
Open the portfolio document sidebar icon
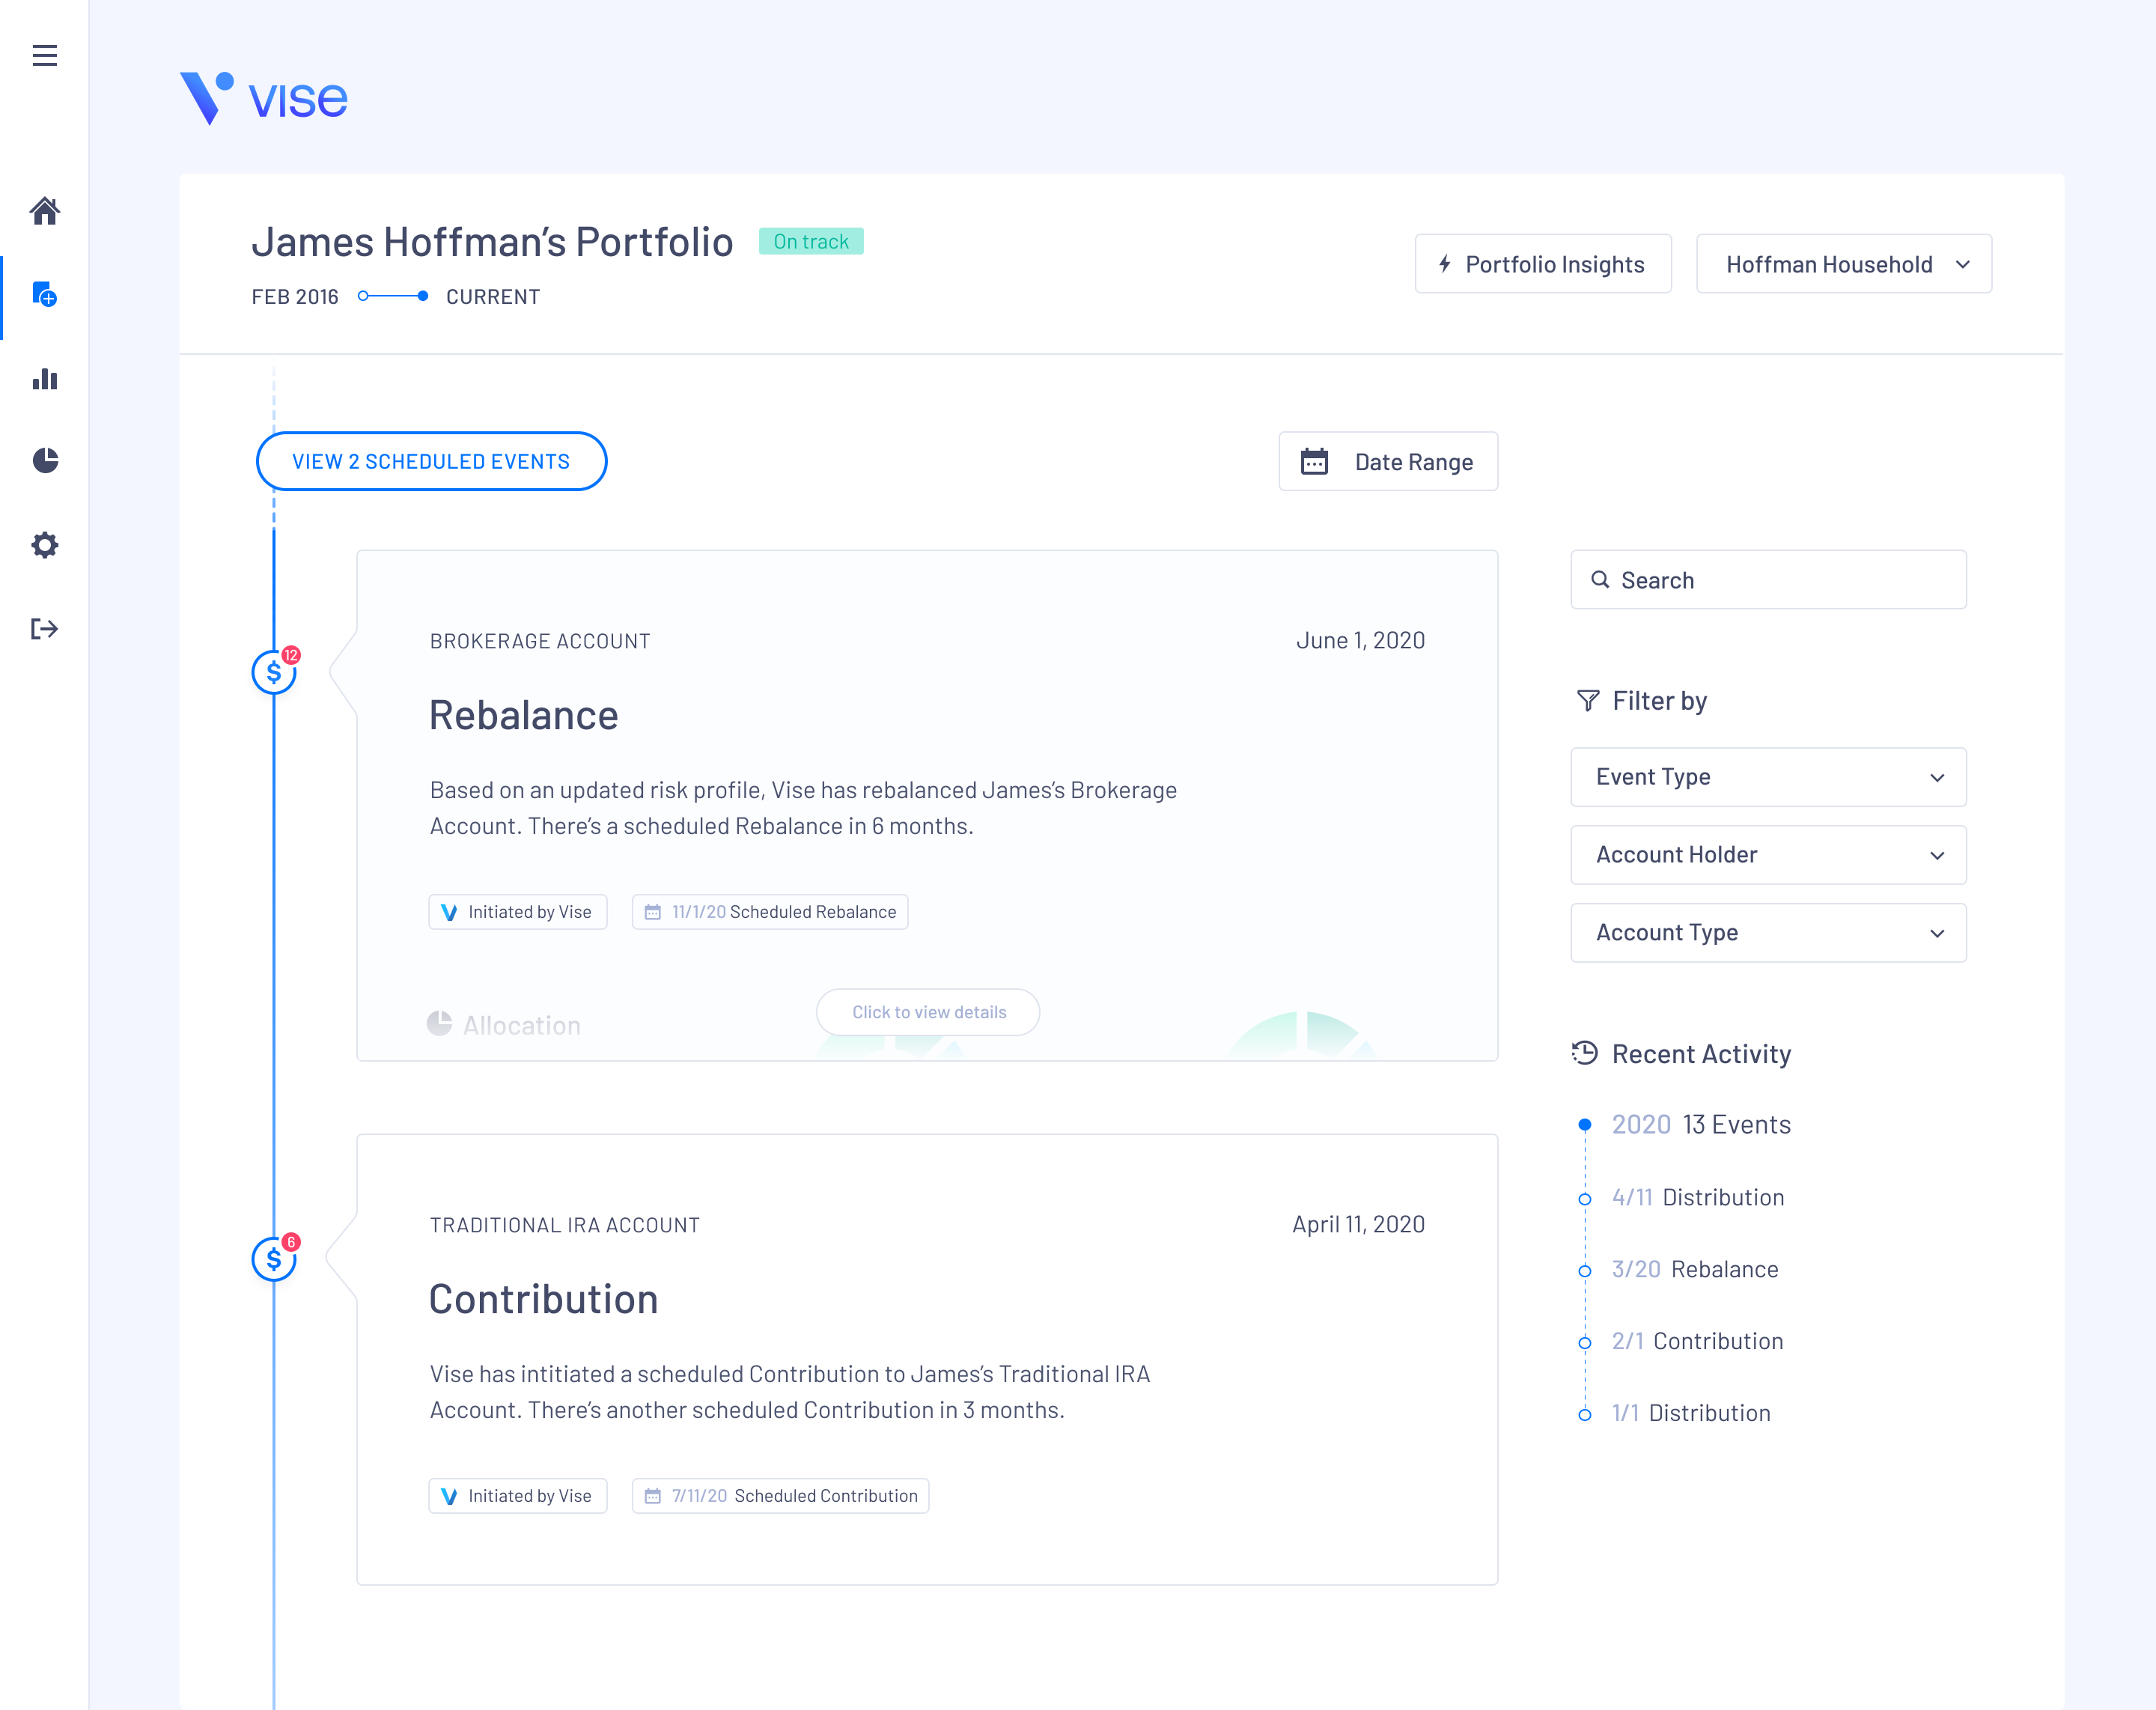point(44,294)
